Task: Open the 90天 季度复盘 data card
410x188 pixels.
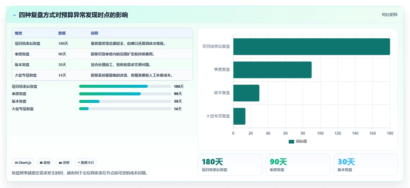Action: pyautogui.click(x=298, y=165)
